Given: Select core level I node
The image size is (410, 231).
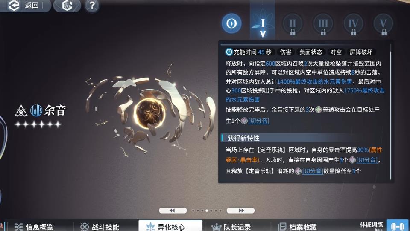Looking at the screenshot, I should coord(263,24).
